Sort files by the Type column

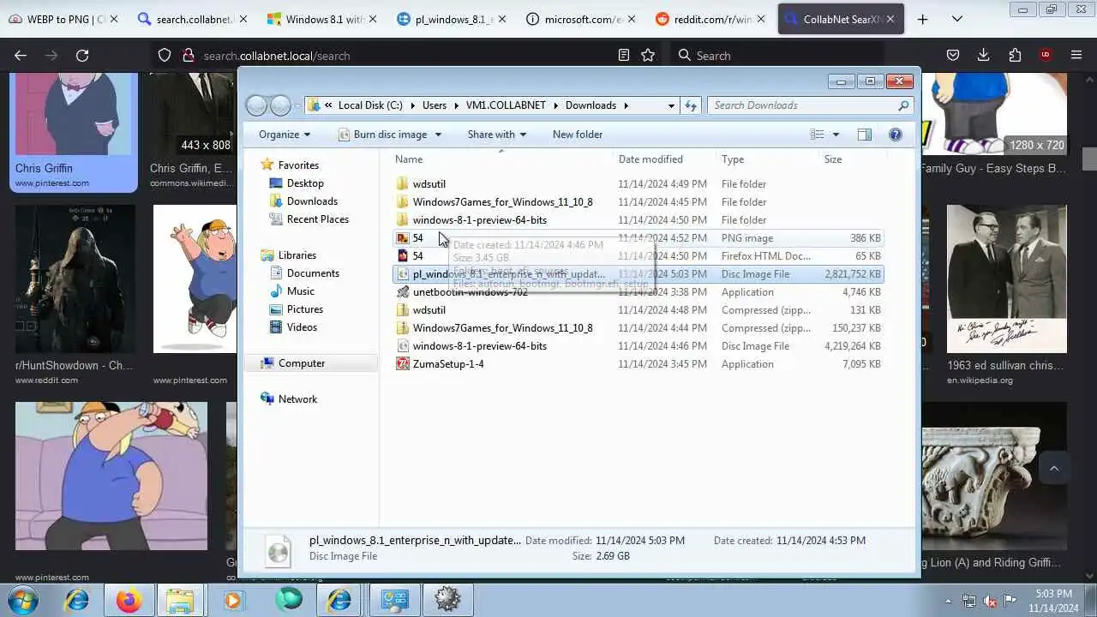coord(768,159)
